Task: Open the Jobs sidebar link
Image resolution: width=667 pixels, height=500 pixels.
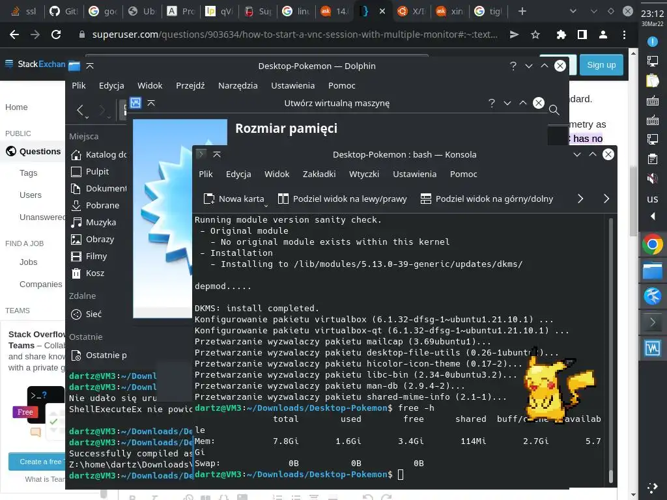Action: (29, 262)
